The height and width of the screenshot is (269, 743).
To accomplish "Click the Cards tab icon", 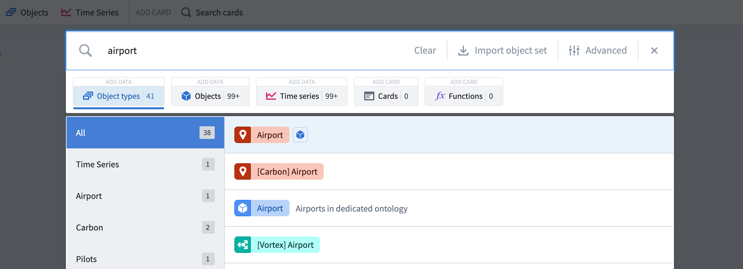I will (x=369, y=96).
